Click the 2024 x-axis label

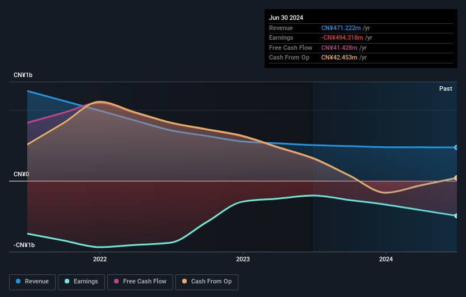pyautogui.click(x=386, y=259)
